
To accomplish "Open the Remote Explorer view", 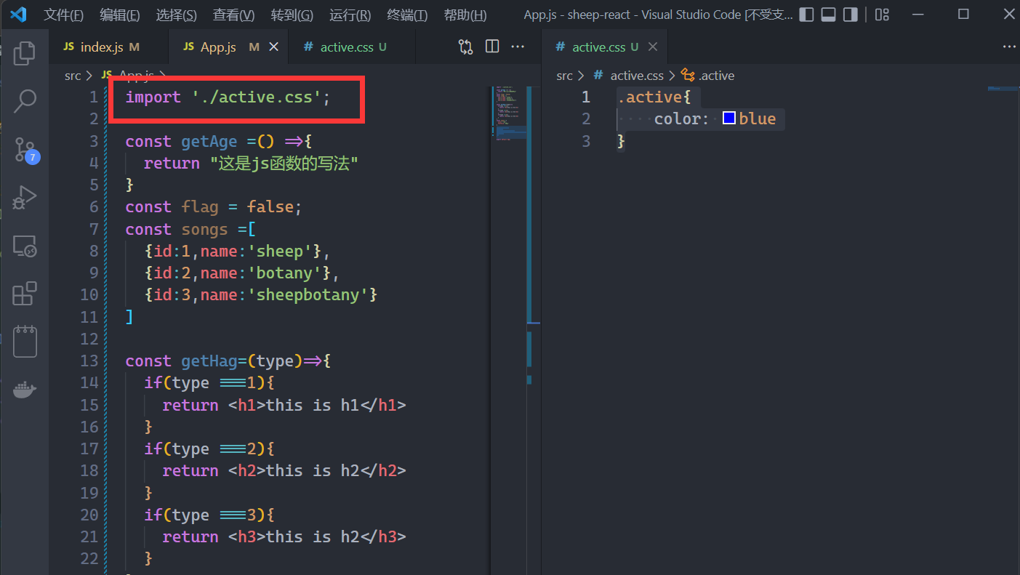I will point(25,246).
